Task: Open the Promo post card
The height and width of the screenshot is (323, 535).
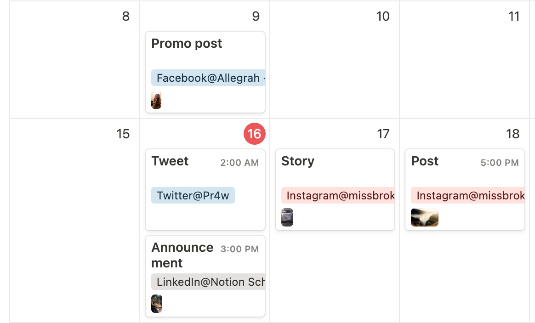Action: (x=187, y=44)
